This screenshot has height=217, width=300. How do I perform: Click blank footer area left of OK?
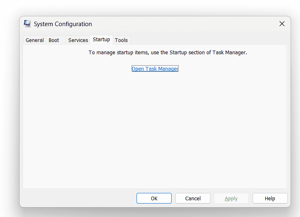coord(78,199)
